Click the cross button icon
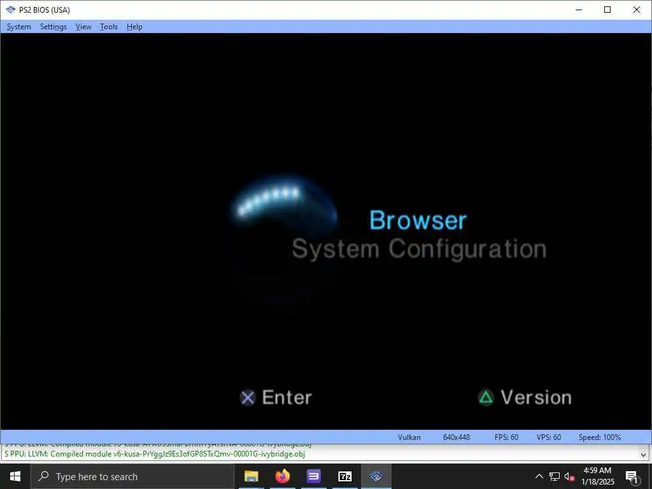The height and width of the screenshot is (489, 652). click(x=248, y=398)
